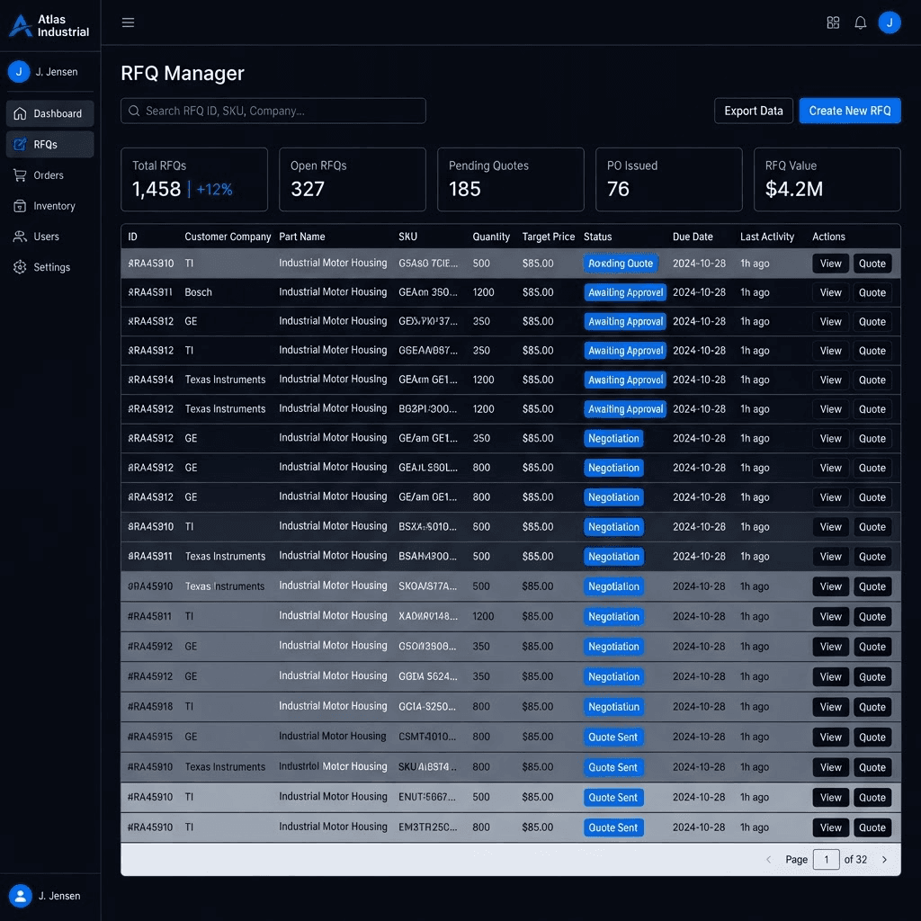Open Users in sidebar
Screen dimensions: 921x921
tap(50, 237)
